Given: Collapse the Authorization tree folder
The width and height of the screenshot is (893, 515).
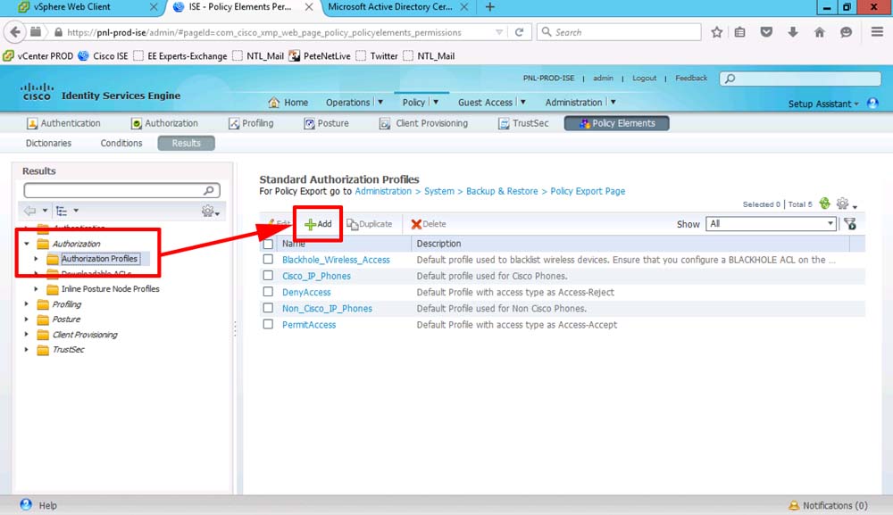Looking at the screenshot, I should 27,244.
